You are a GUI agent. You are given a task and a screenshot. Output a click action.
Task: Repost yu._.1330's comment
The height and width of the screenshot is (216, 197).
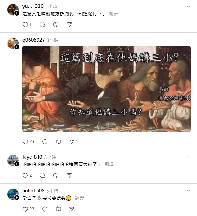[x=56, y=25]
